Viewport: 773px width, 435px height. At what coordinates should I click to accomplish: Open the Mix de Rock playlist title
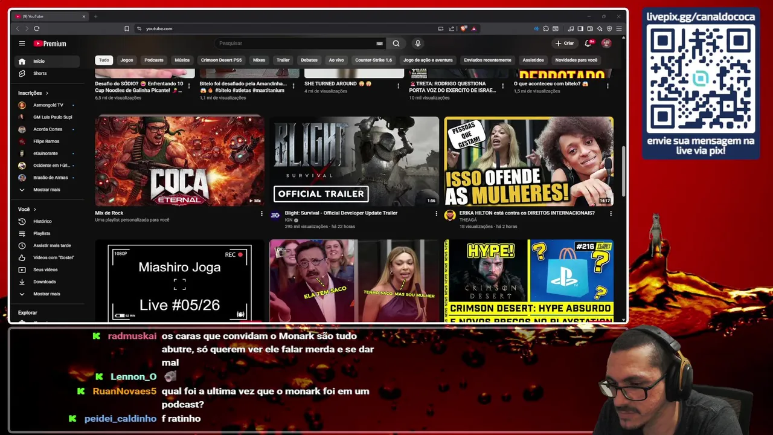[x=109, y=213]
